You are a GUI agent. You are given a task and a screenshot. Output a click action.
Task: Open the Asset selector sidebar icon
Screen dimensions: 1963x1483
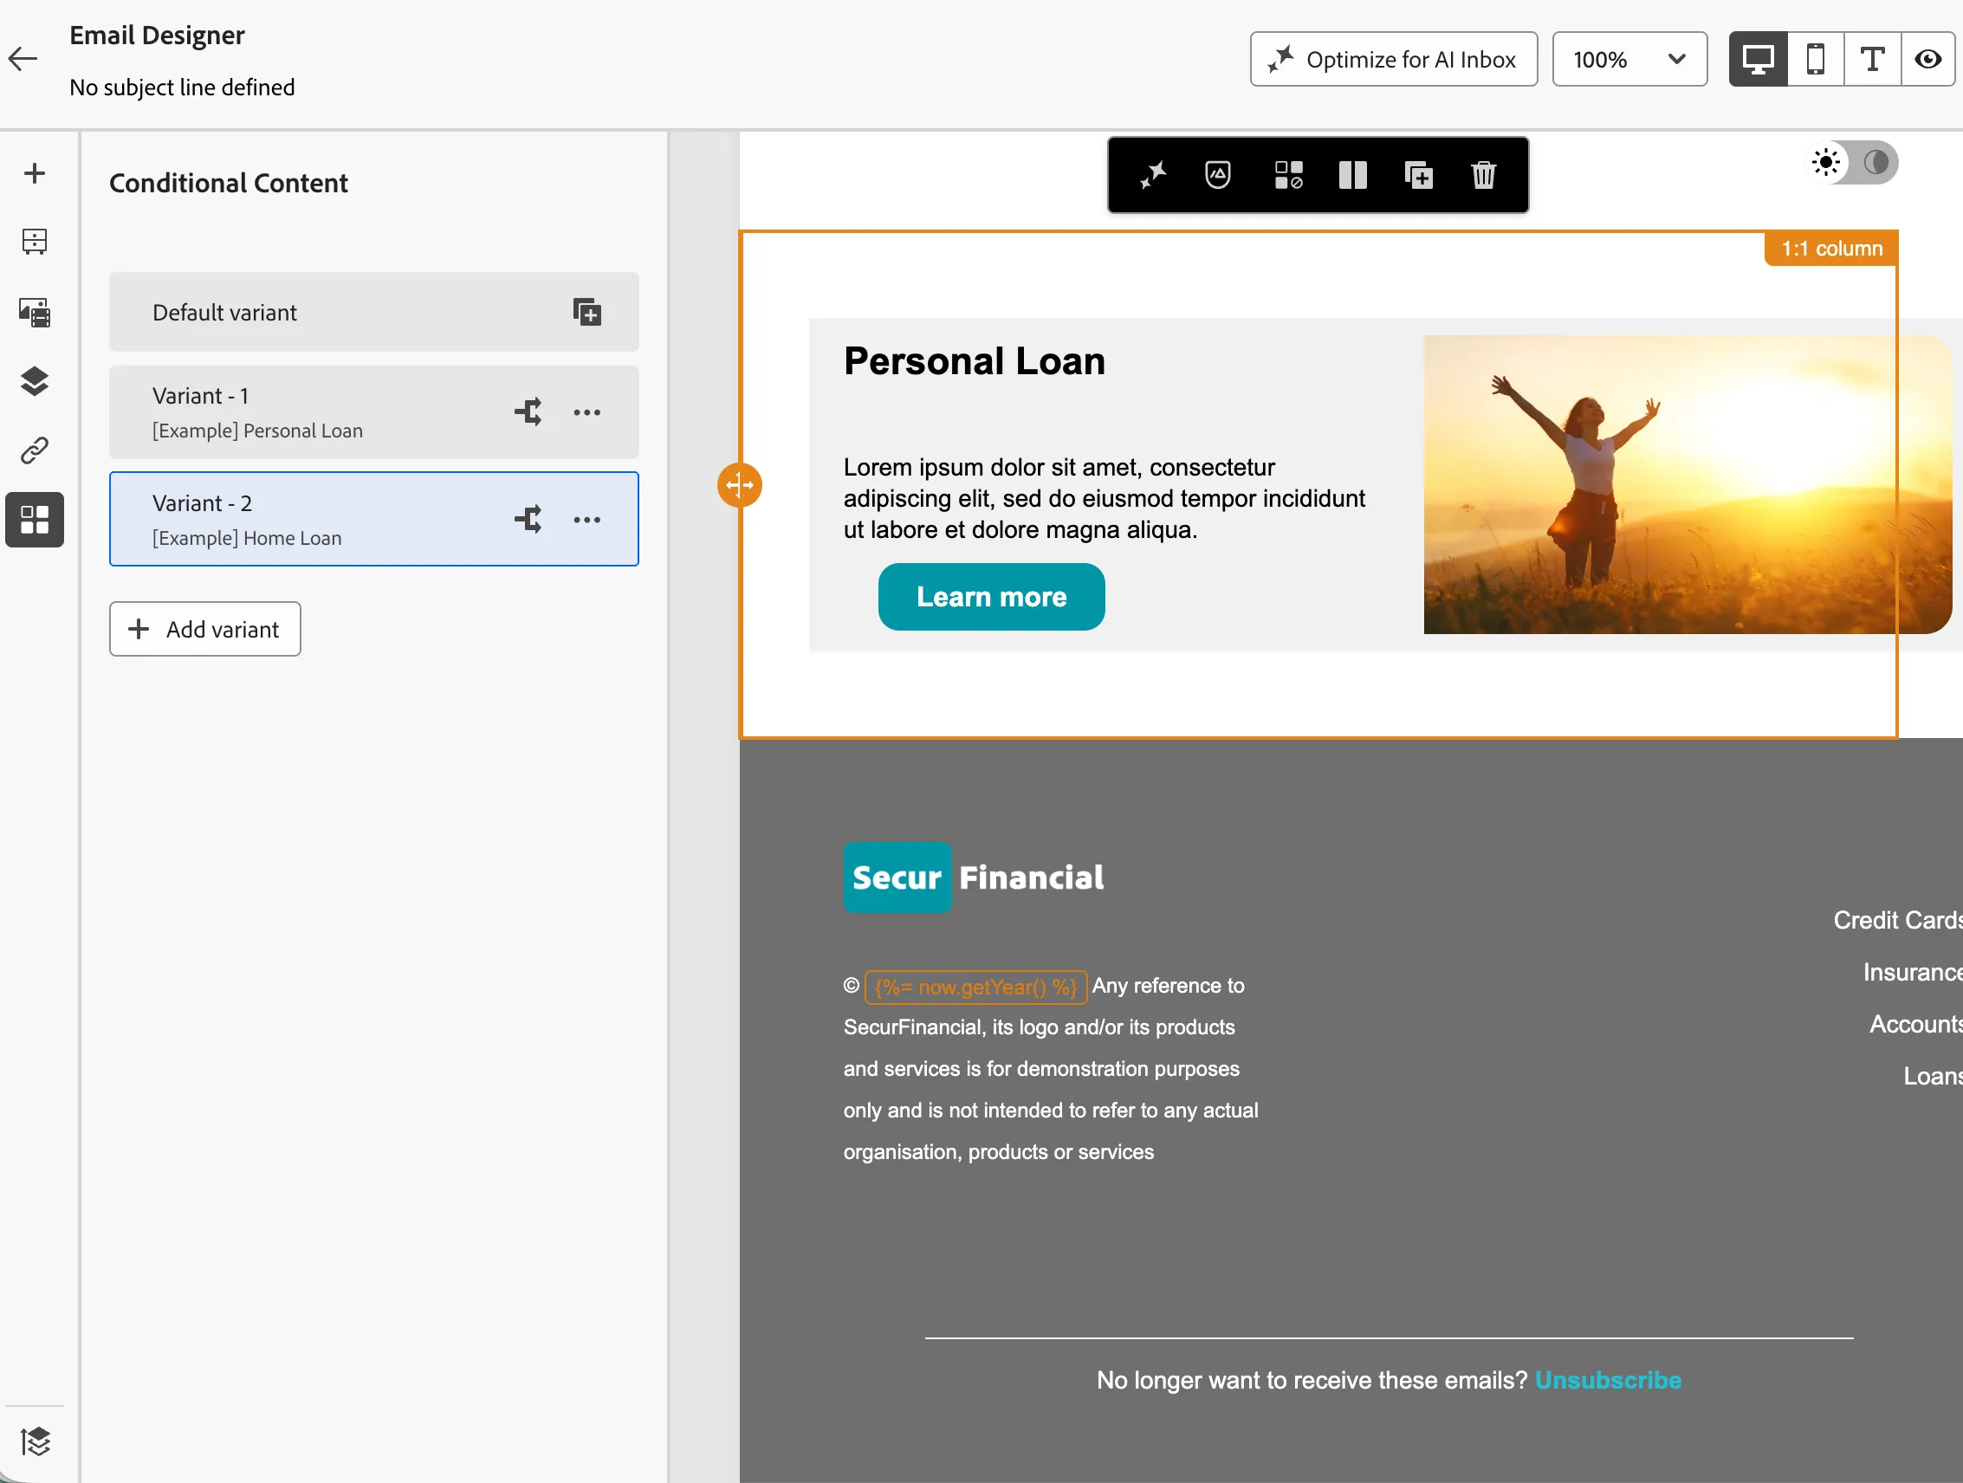coord(35,312)
